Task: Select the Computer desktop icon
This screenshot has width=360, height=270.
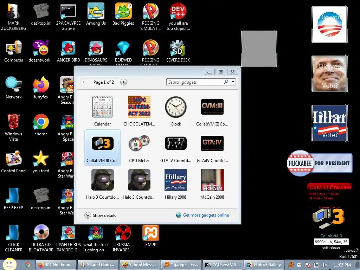Action: coord(14,51)
